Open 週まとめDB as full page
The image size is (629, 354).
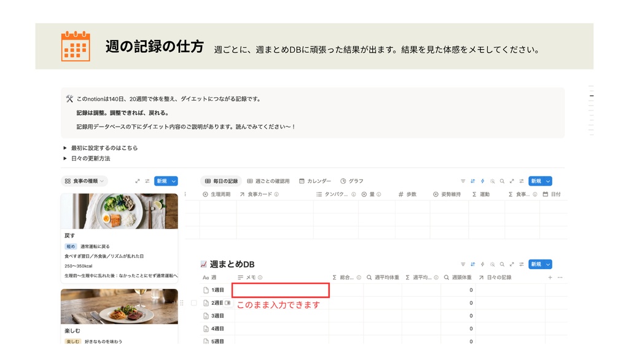(x=512, y=264)
